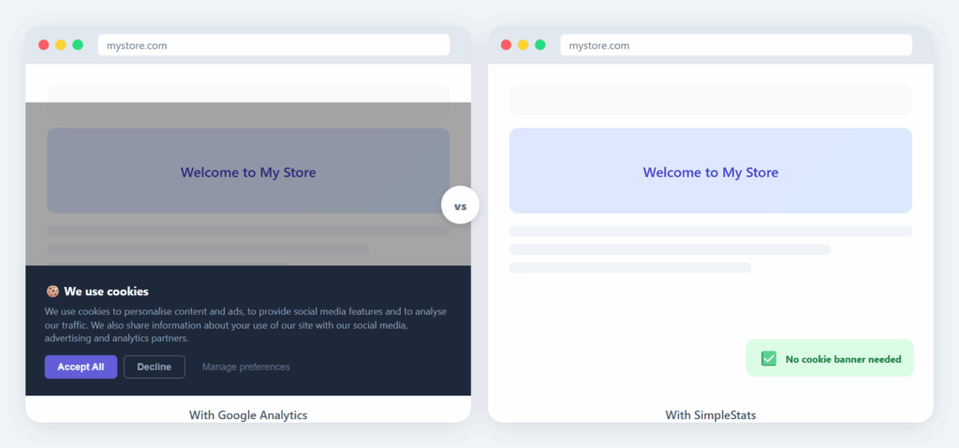Click the cookie emoji icon in the banner
The height and width of the screenshot is (448, 959).
52,291
